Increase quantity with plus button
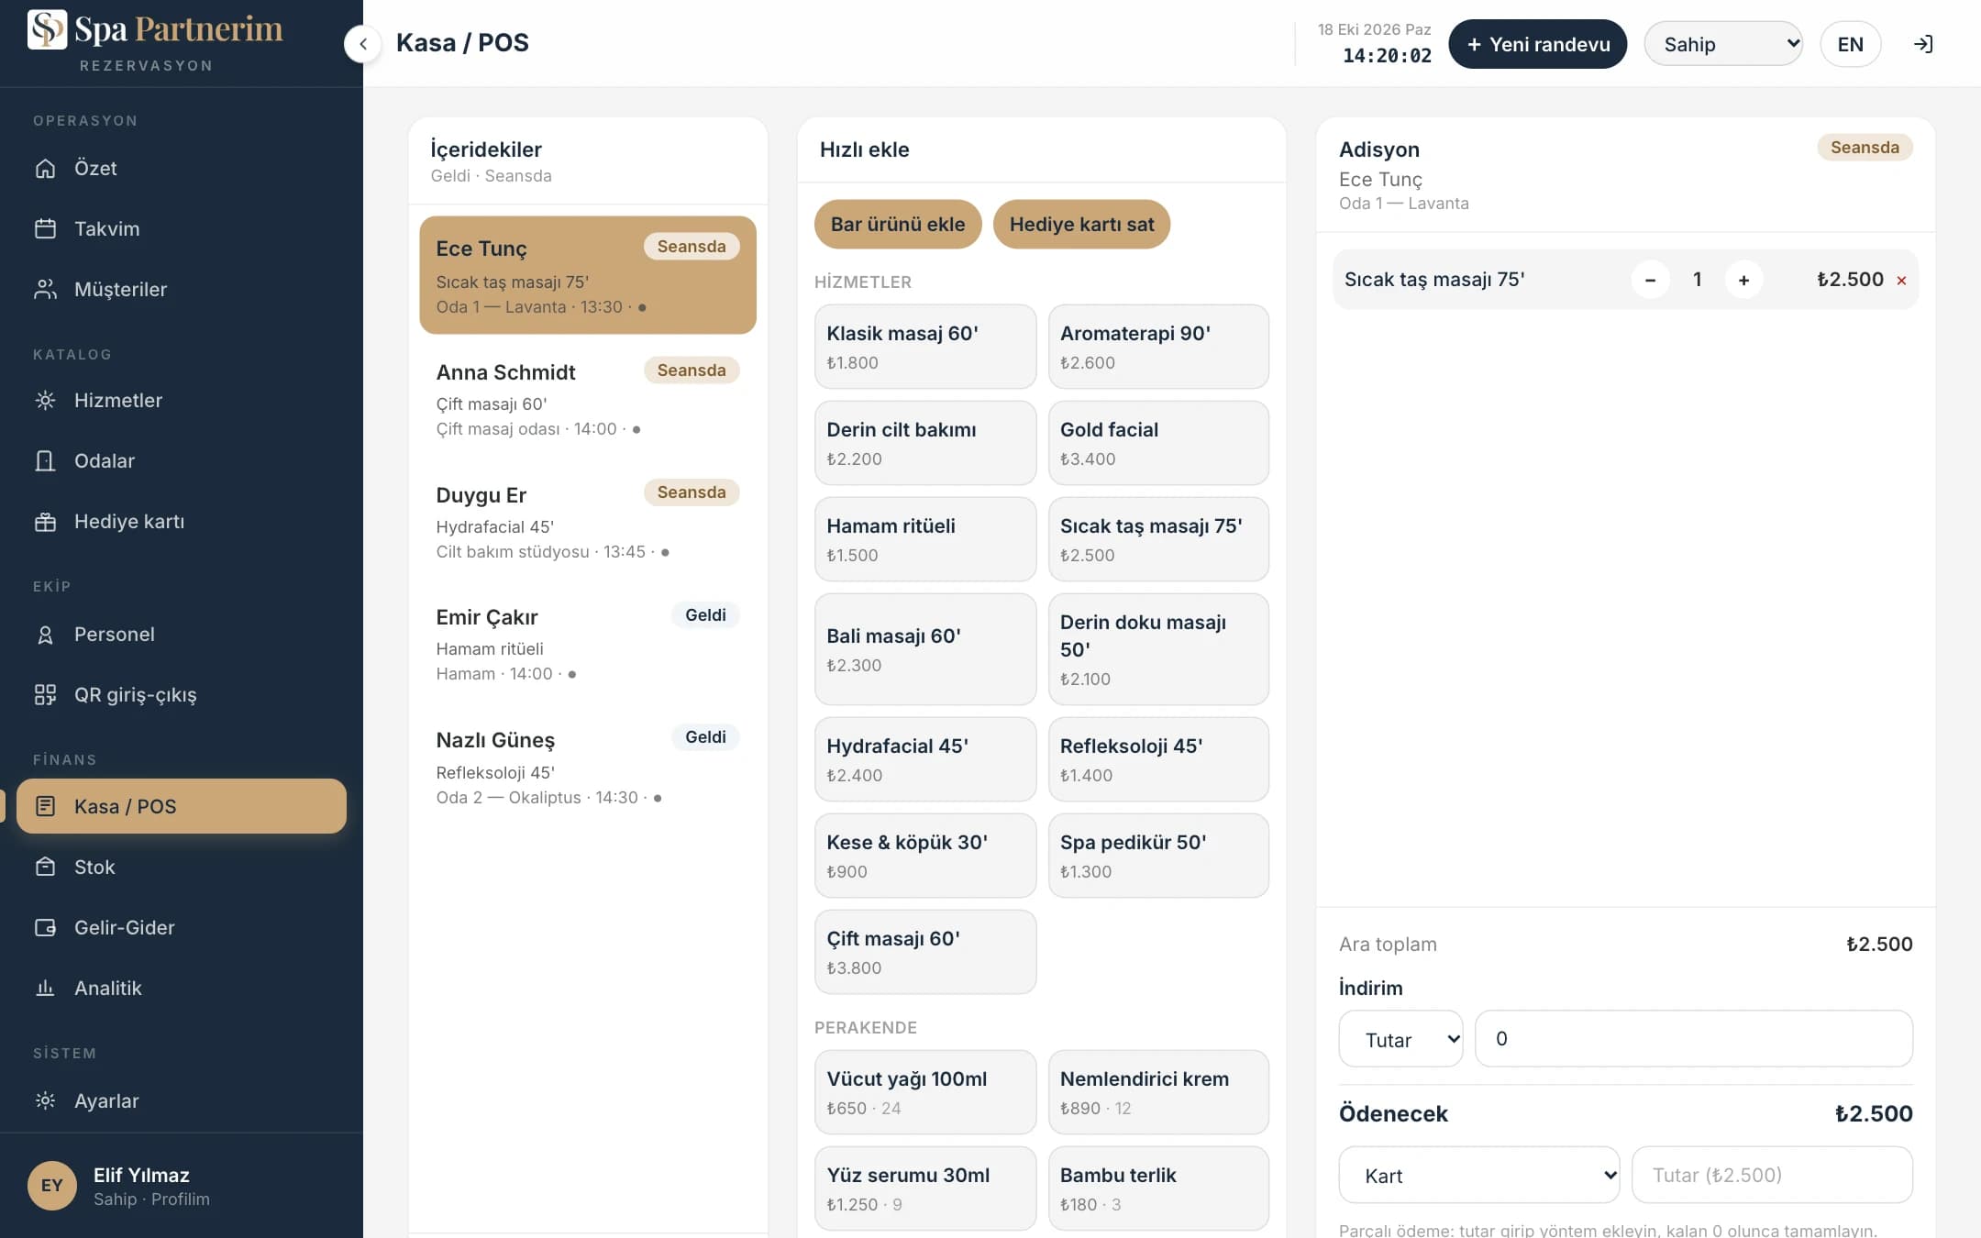 (1743, 280)
